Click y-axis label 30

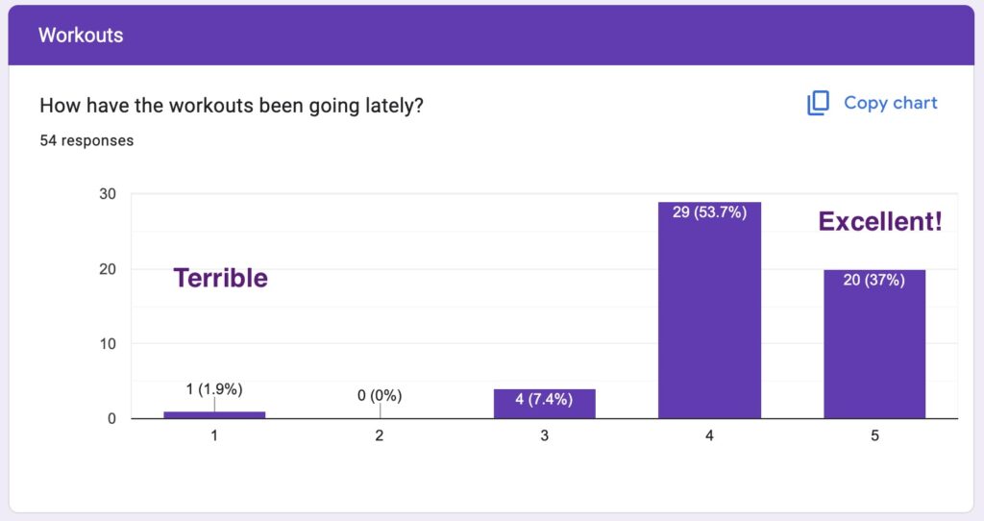pyautogui.click(x=108, y=194)
